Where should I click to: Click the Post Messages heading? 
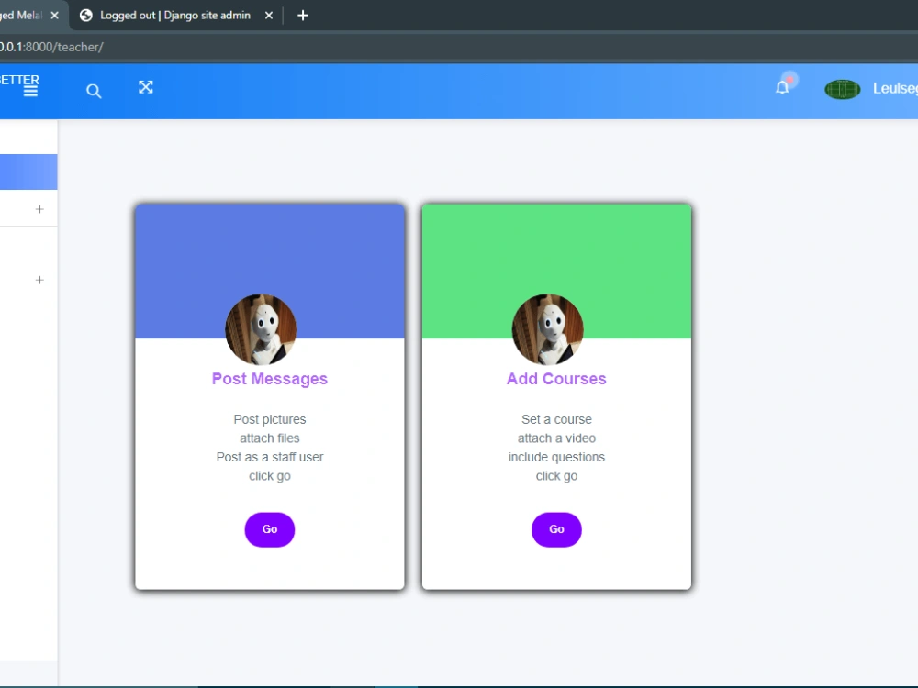pyautogui.click(x=269, y=379)
